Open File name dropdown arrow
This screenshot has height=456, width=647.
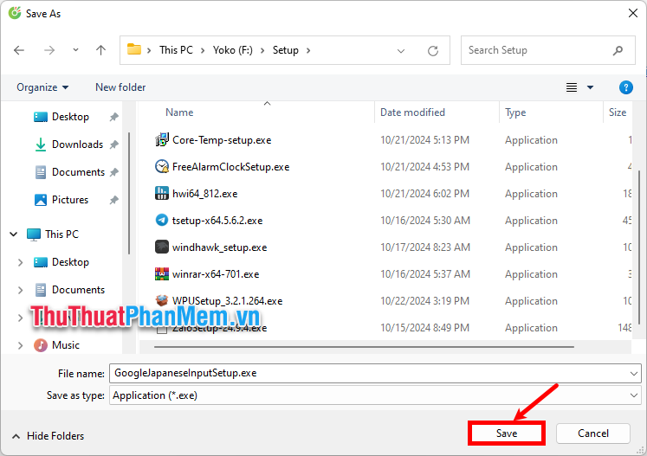(x=634, y=374)
